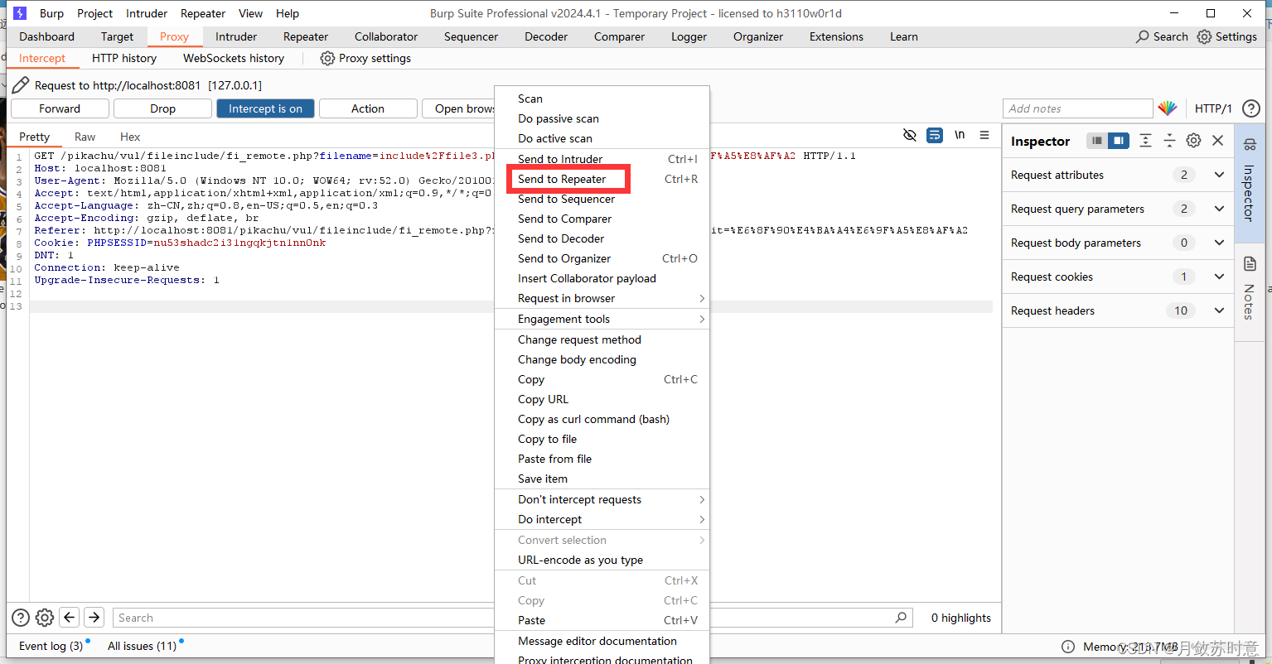Image resolution: width=1272 pixels, height=664 pixels.
Task: Go to previous search match arrow
Action: 70,618
